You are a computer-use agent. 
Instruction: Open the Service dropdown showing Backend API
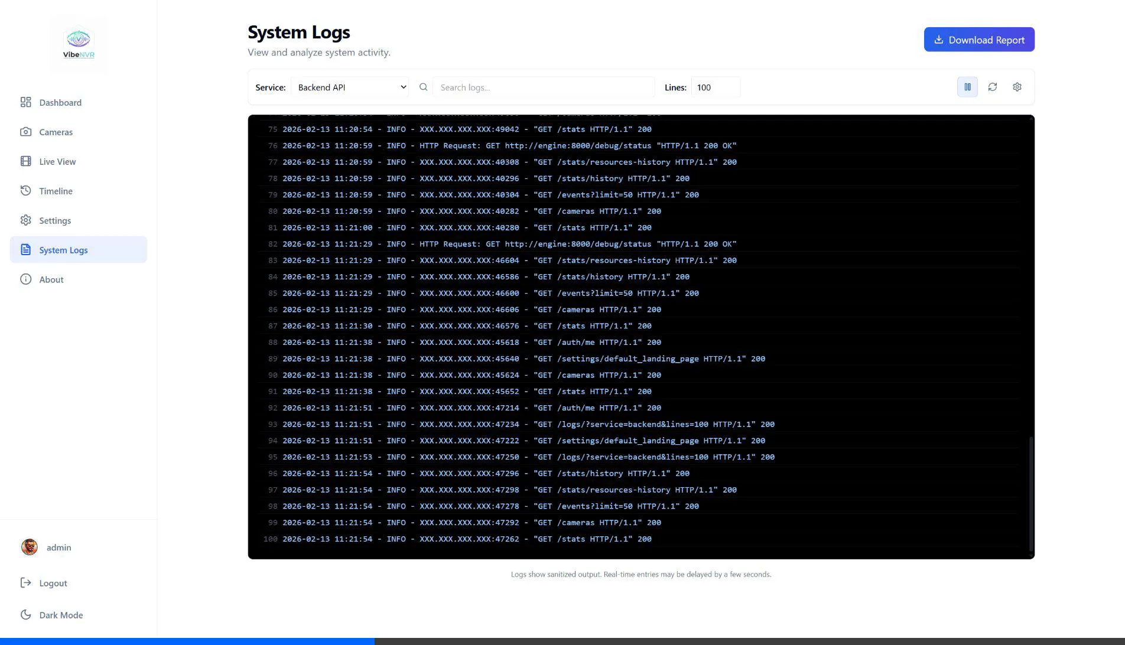[x=350, y=87]
